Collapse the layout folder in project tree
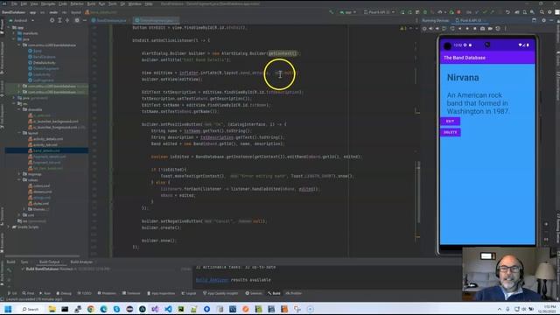Viewport: 560px width, 315px height. click(x=19, y=133)
